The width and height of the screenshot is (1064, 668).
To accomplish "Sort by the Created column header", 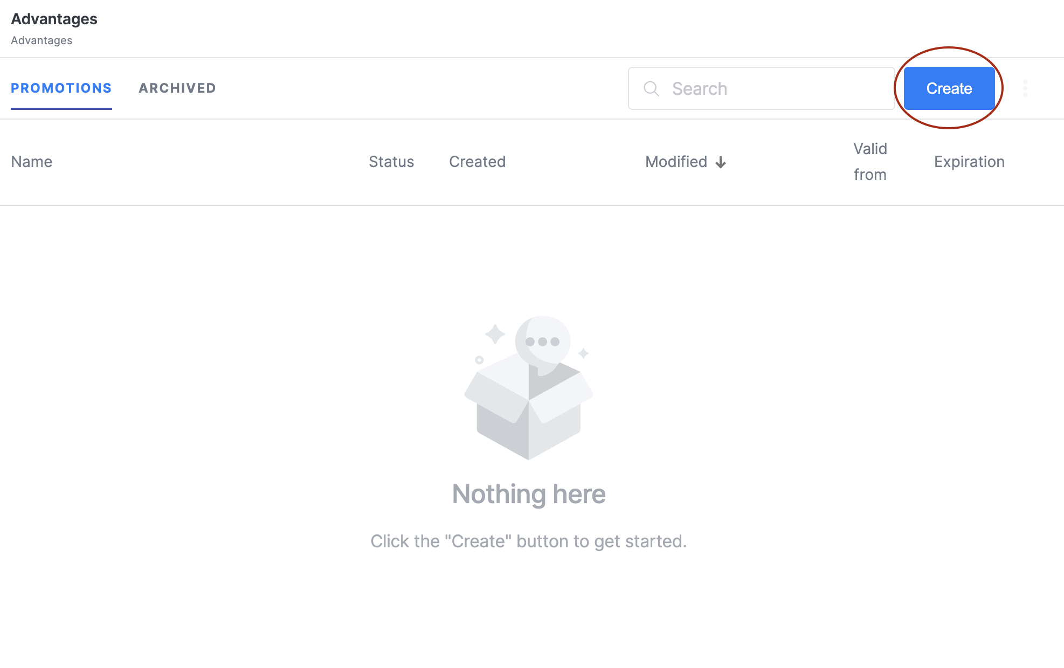I will (x=477, y=162).
